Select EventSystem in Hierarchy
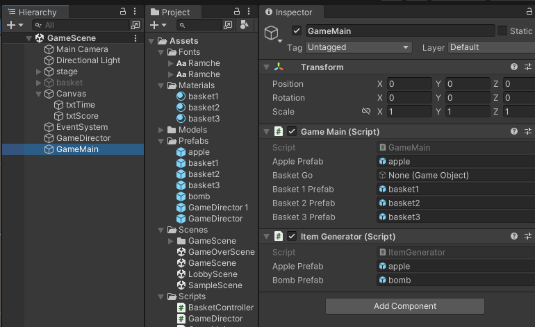 click(x=82, y=127)
